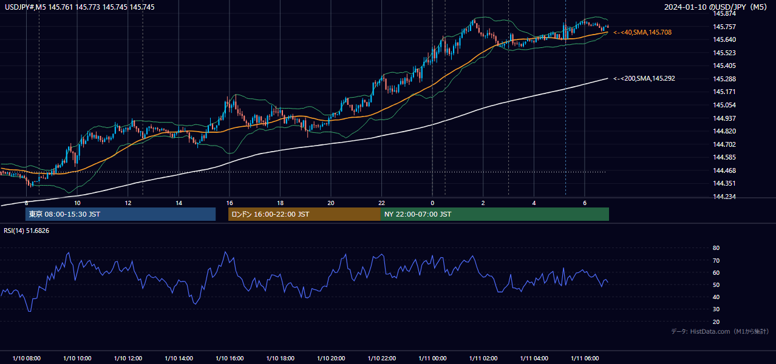Screen dimensions: 776x364
Task: Click RSI scale level 50
Action: point(716,285)
